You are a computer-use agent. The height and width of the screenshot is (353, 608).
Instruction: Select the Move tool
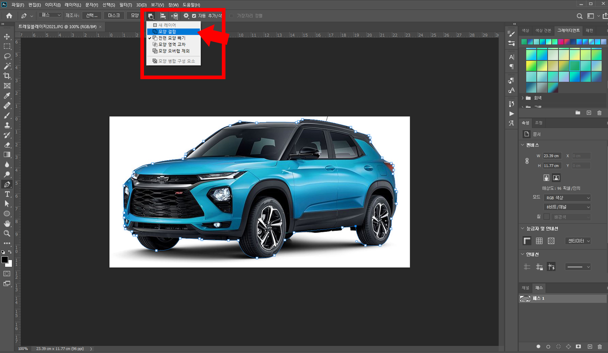[x=7, y=37]
